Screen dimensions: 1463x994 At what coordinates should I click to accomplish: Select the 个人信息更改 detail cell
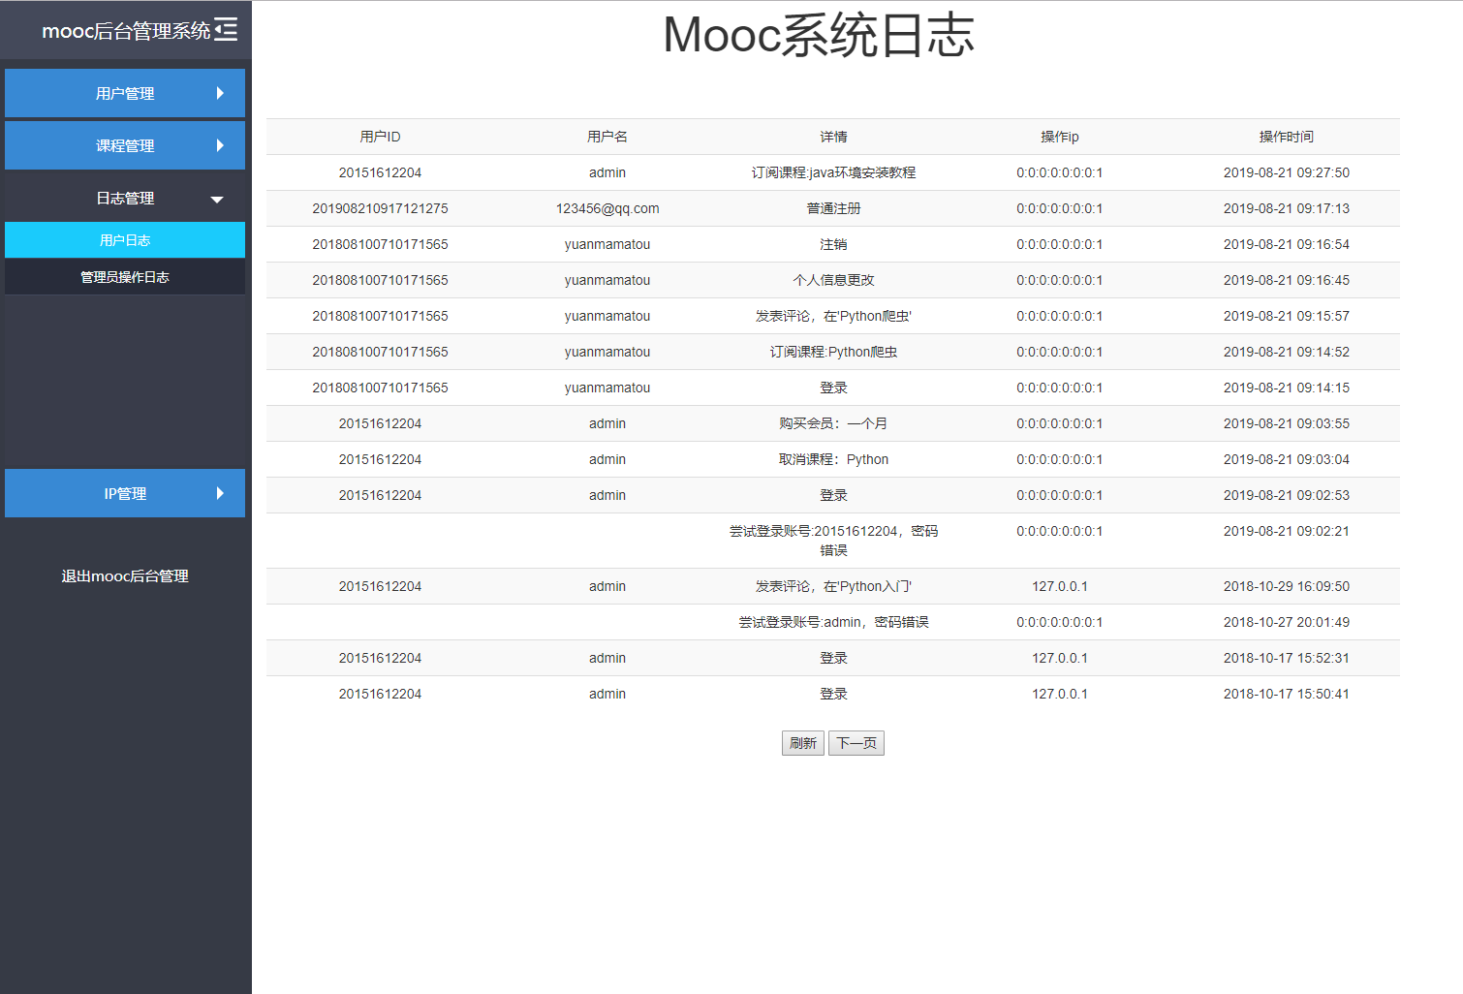[833, 280]
